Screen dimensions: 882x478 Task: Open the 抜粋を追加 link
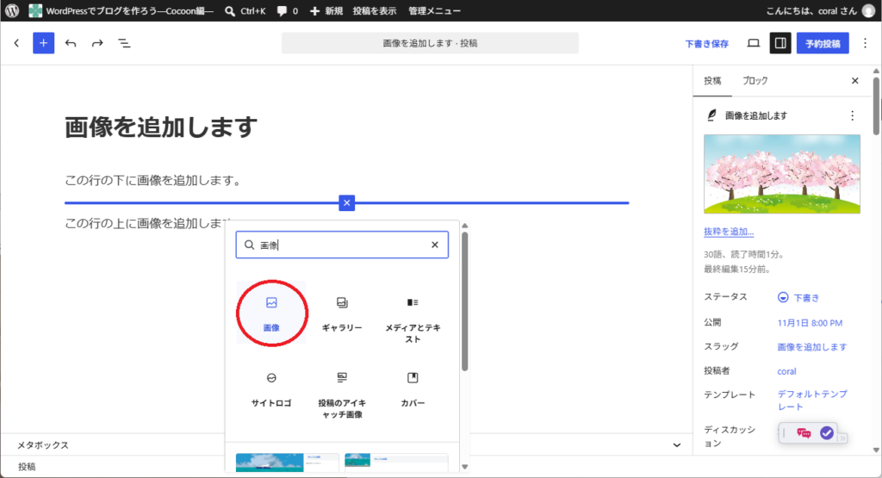tap(729, 232)
